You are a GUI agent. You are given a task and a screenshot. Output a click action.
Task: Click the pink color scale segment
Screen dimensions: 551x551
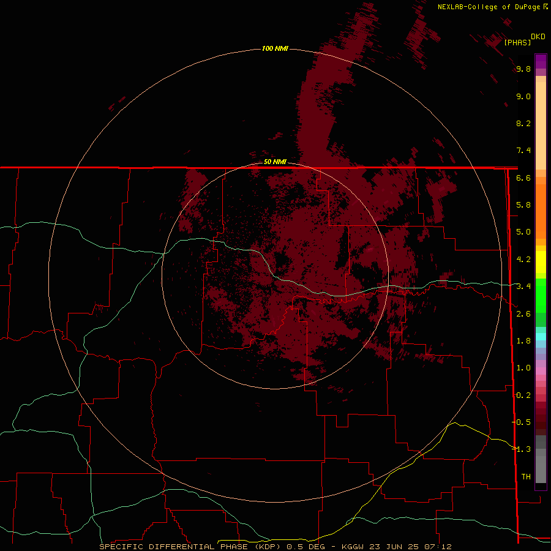(541, 371)
